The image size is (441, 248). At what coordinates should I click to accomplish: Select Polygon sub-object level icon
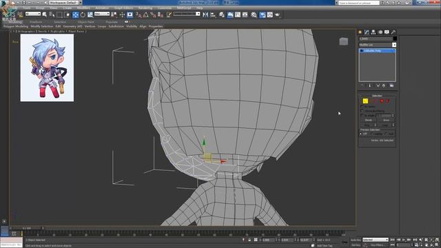click(382, 101)
